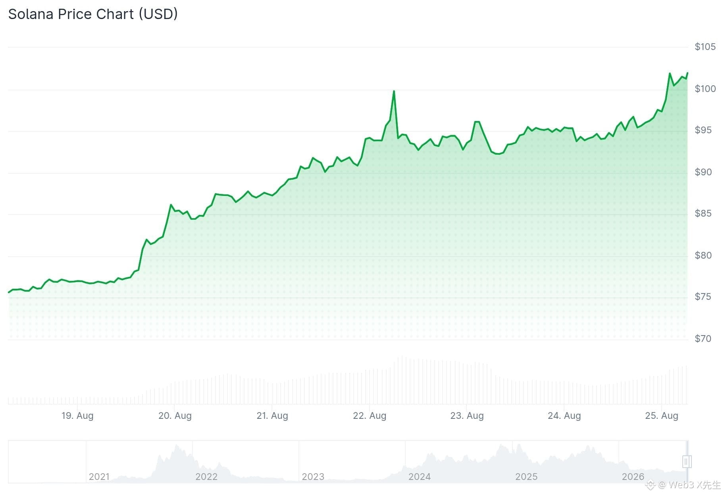Select the 20. Aug date label
The image size is (724, 495).
[x=175, y=416]
